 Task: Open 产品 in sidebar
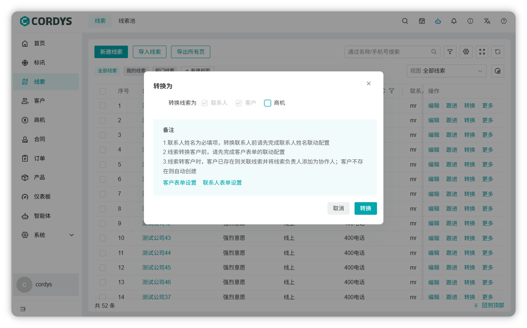(x=46, y=178)
